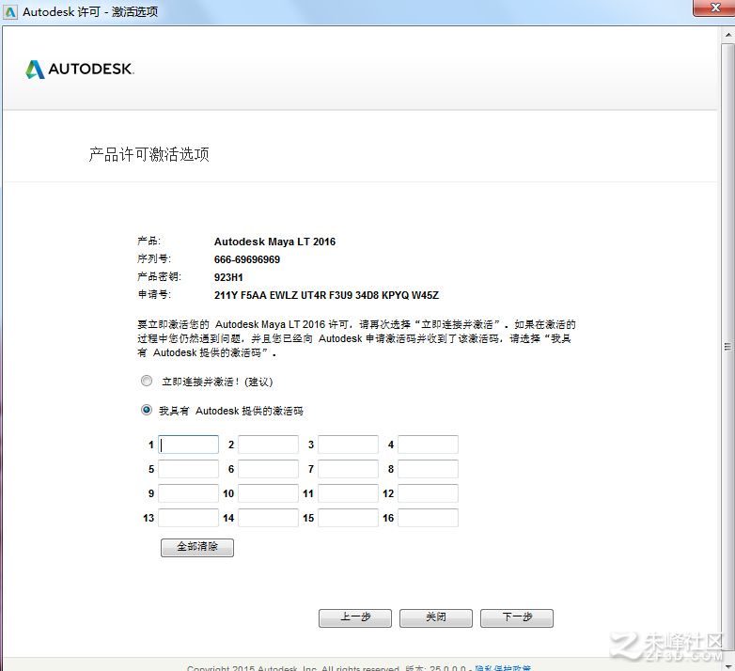Click activation code field 12
The height and width of the screenshot is (671, 735).
click(x=428, y=493)
